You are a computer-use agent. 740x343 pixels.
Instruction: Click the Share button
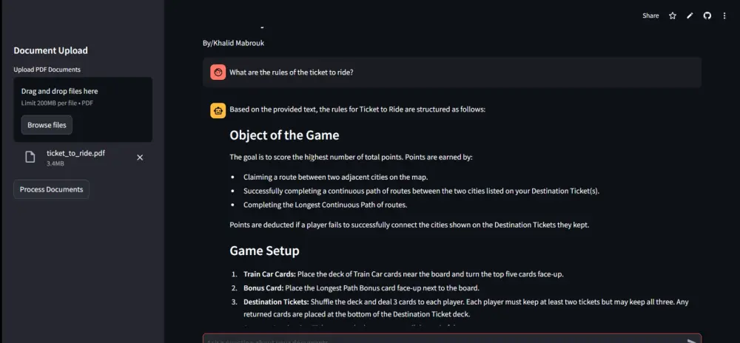click(650, 16)
